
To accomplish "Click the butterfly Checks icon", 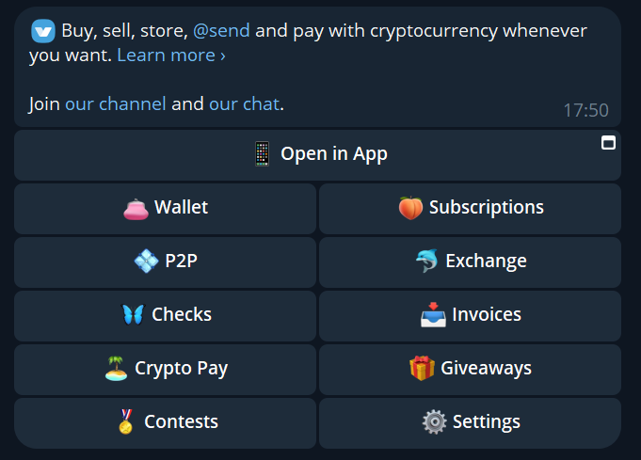I will pos(134,314).
